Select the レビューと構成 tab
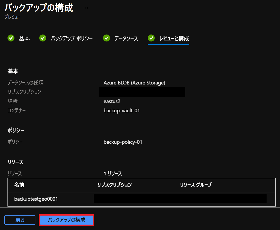Viewport: 280px width, 230px height. click(x=174, y=38)
